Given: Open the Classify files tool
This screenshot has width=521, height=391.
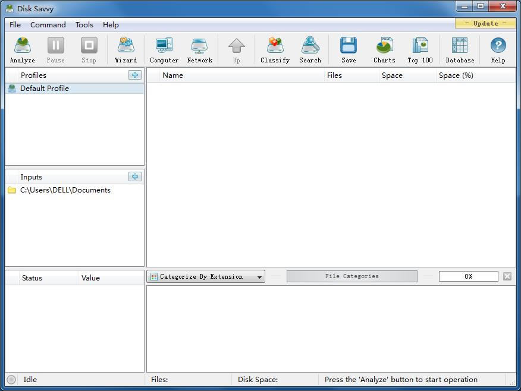Looking at the screenshot, I should click(275, 50).
